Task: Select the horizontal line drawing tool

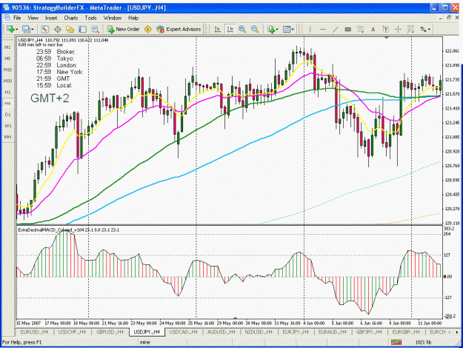Action: click(323, 29)
